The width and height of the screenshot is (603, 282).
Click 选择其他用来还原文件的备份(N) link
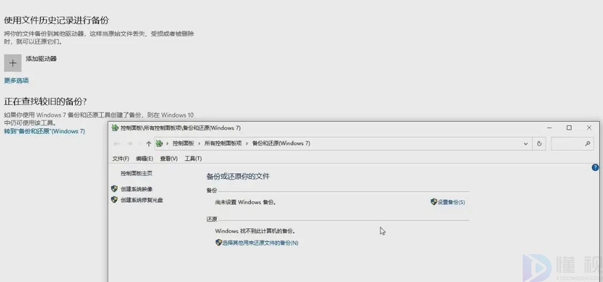pyautogui.click(x=260, y=243)
